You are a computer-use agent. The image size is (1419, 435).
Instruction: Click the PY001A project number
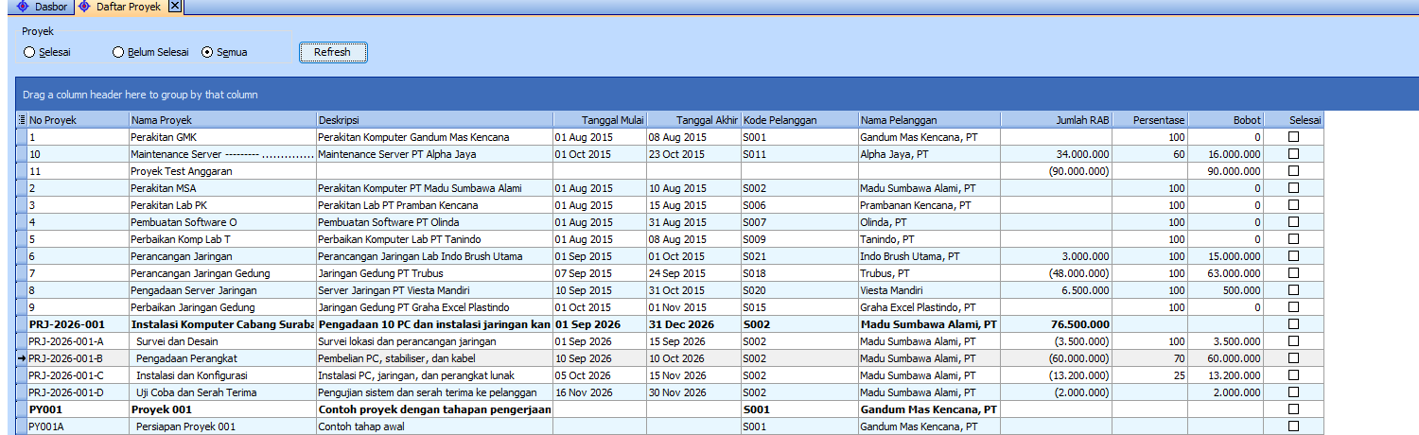click(78, 426)
